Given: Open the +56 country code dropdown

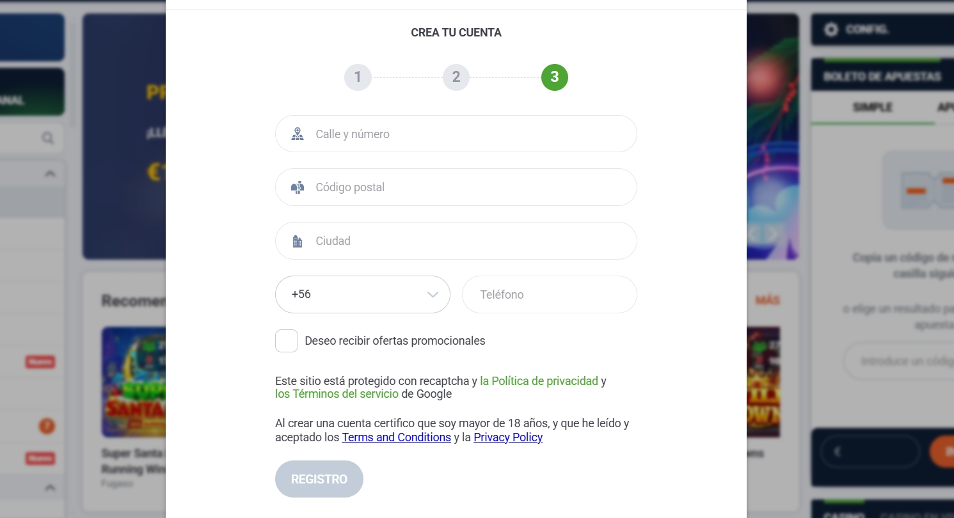Looking at the screenshot, I should [362, 295].
